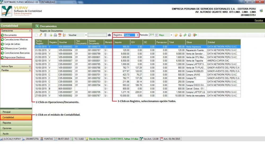
Task: Click the green arrow icon beside Documento
Action: 2,35
